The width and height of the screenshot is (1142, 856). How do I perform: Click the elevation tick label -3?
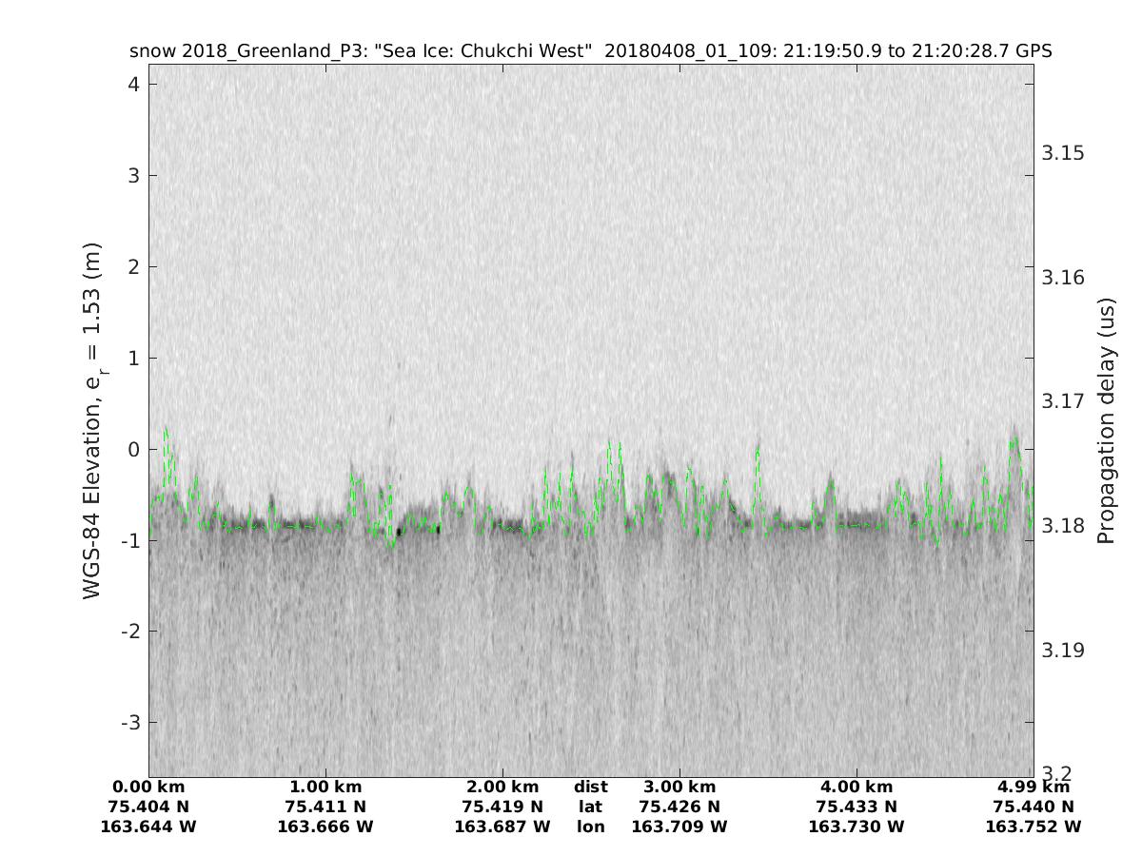pos(129,723)
